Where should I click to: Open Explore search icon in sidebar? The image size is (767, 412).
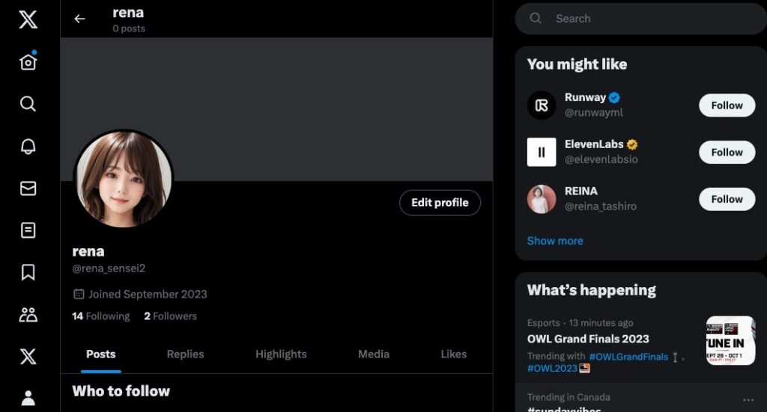(x=28, y=104)
